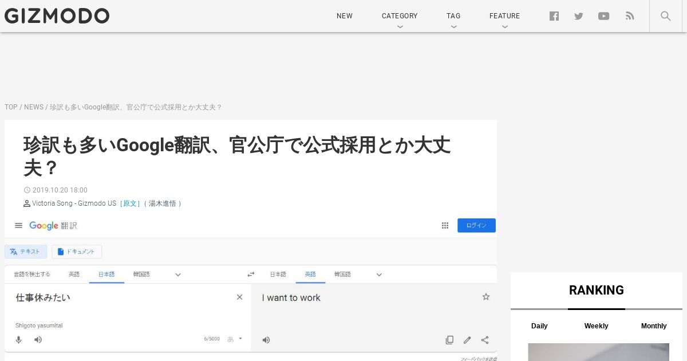Click the RANKING heading

(x=597, y=290)
